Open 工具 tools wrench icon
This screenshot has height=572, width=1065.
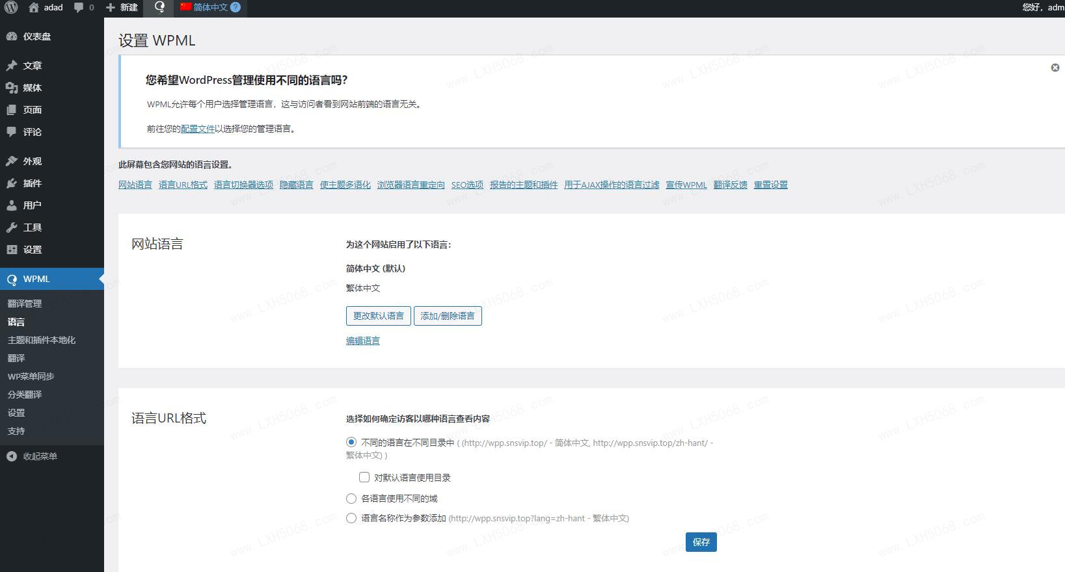click(11, 227)
